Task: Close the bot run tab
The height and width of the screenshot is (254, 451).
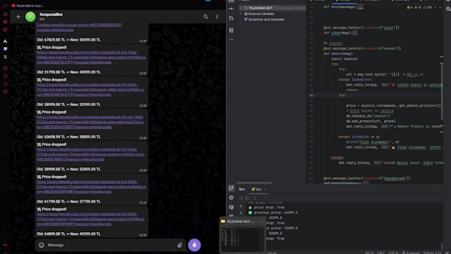Action: [265, 189]
